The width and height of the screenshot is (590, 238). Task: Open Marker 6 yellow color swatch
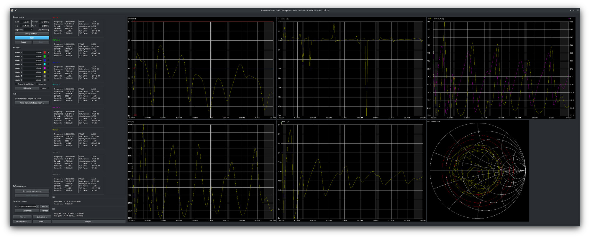pos(45,72)
